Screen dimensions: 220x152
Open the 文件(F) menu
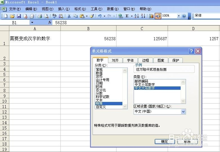click(x=15, y=9)
